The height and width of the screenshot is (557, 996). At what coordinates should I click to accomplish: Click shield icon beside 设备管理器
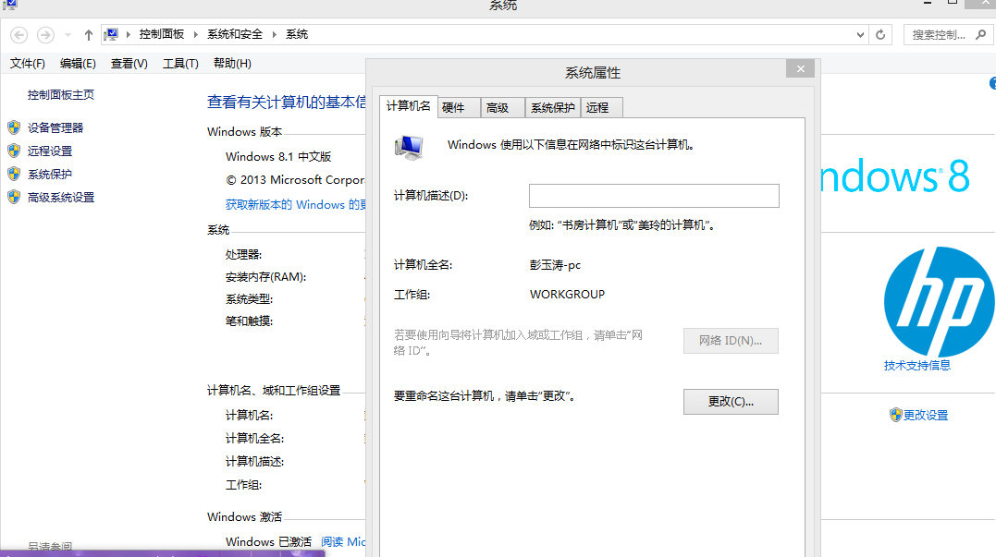coord(14,127)
